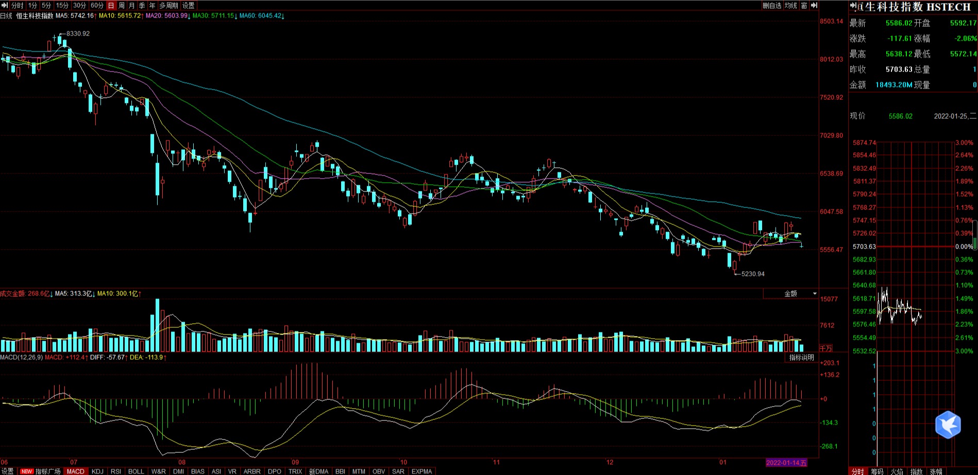Open the 指标广场 indicator marketplace
The width and height of the screenshot is (978, 475).
[41, 471]
